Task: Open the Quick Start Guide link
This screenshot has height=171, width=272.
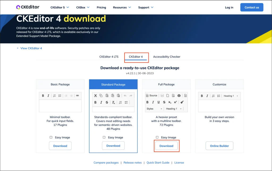Action: click(x=158, y=163)
